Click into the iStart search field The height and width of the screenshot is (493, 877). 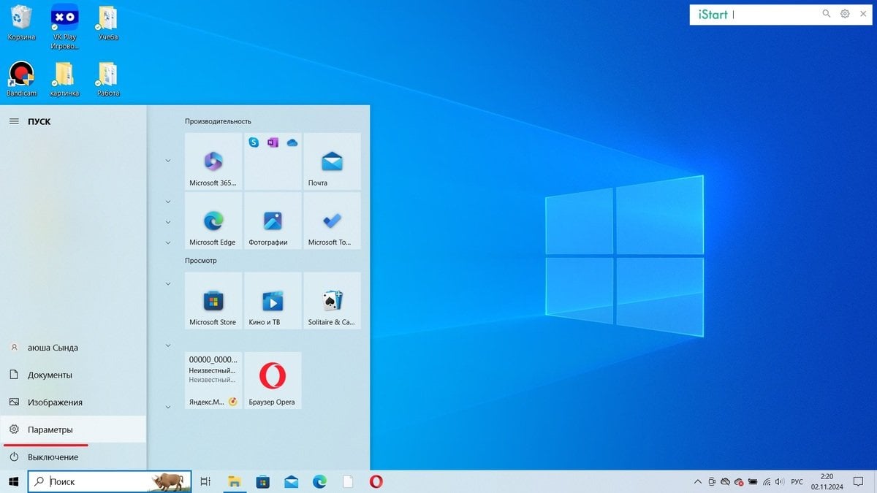(x=775, y=14)
